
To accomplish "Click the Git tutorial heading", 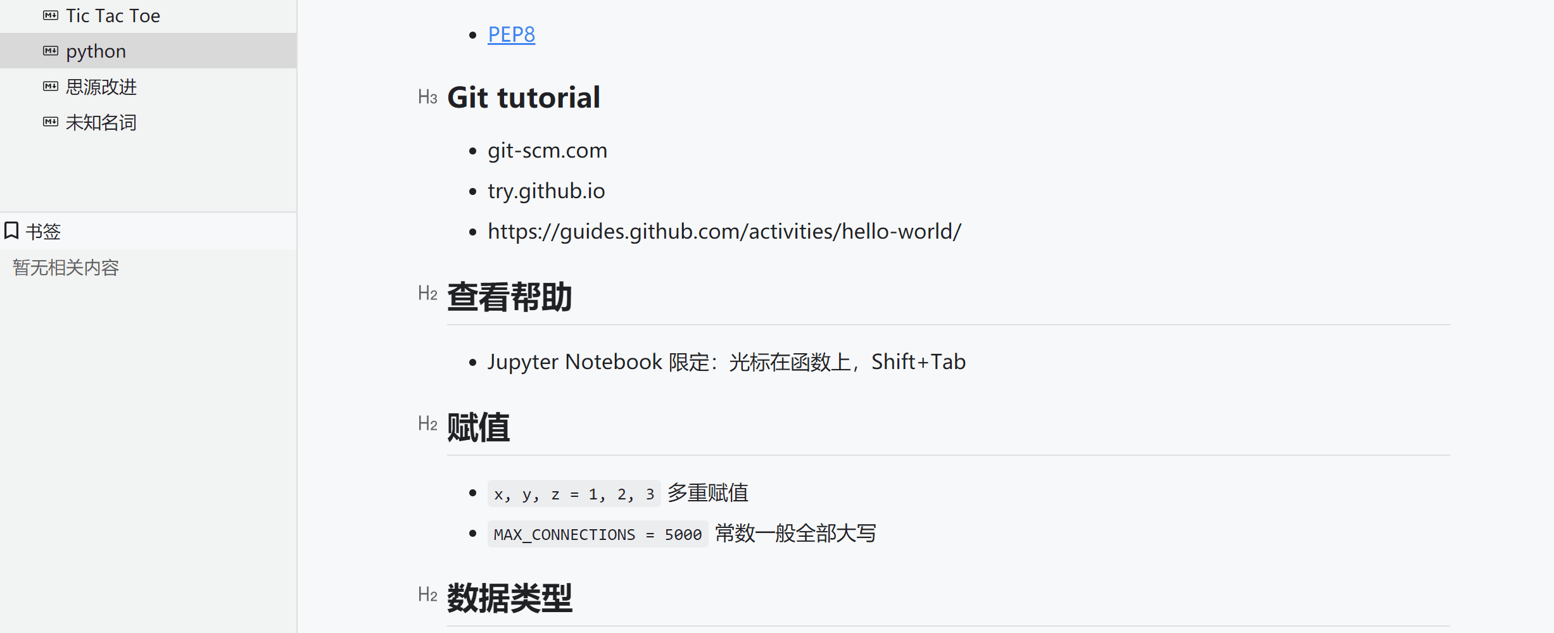I will pyautogui.click(x=524, y=97).
